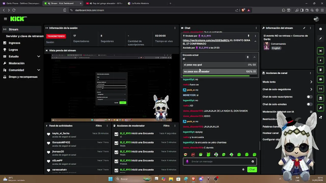326x183 pixels.
Task: Open Acciones de canal three-dot menu
Action: pyautogui.click(x=310, y=73)
